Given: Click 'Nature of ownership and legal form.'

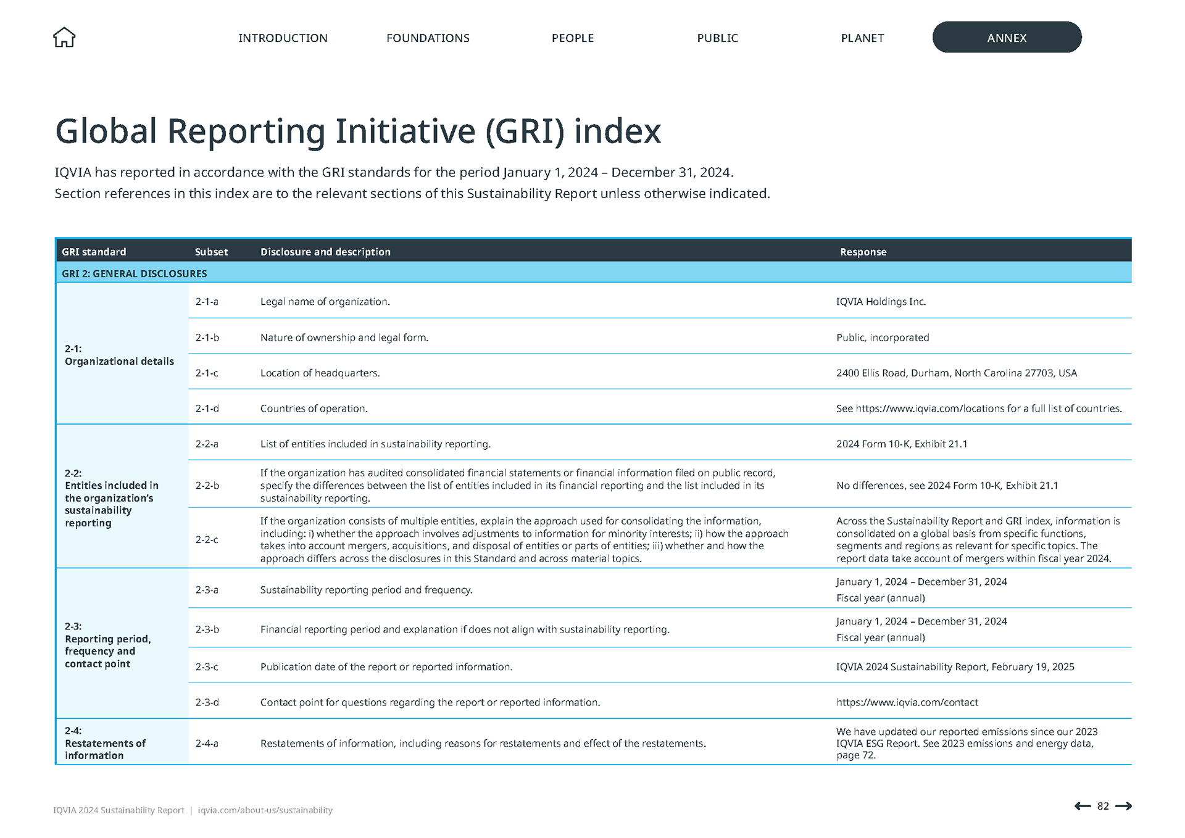Looking at the screenshot, I should pos(344,338).
